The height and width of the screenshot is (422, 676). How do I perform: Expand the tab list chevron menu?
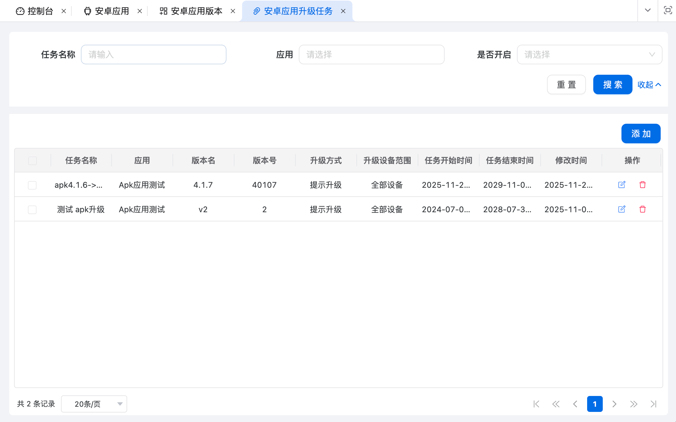(648, 10)
